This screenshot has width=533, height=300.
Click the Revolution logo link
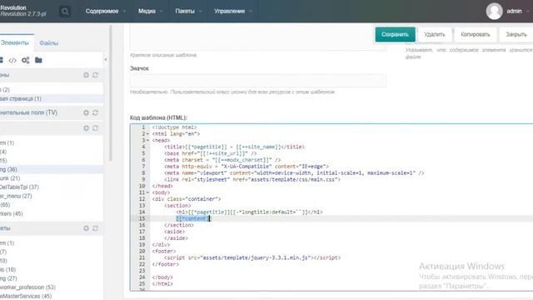tap(22, 11)
